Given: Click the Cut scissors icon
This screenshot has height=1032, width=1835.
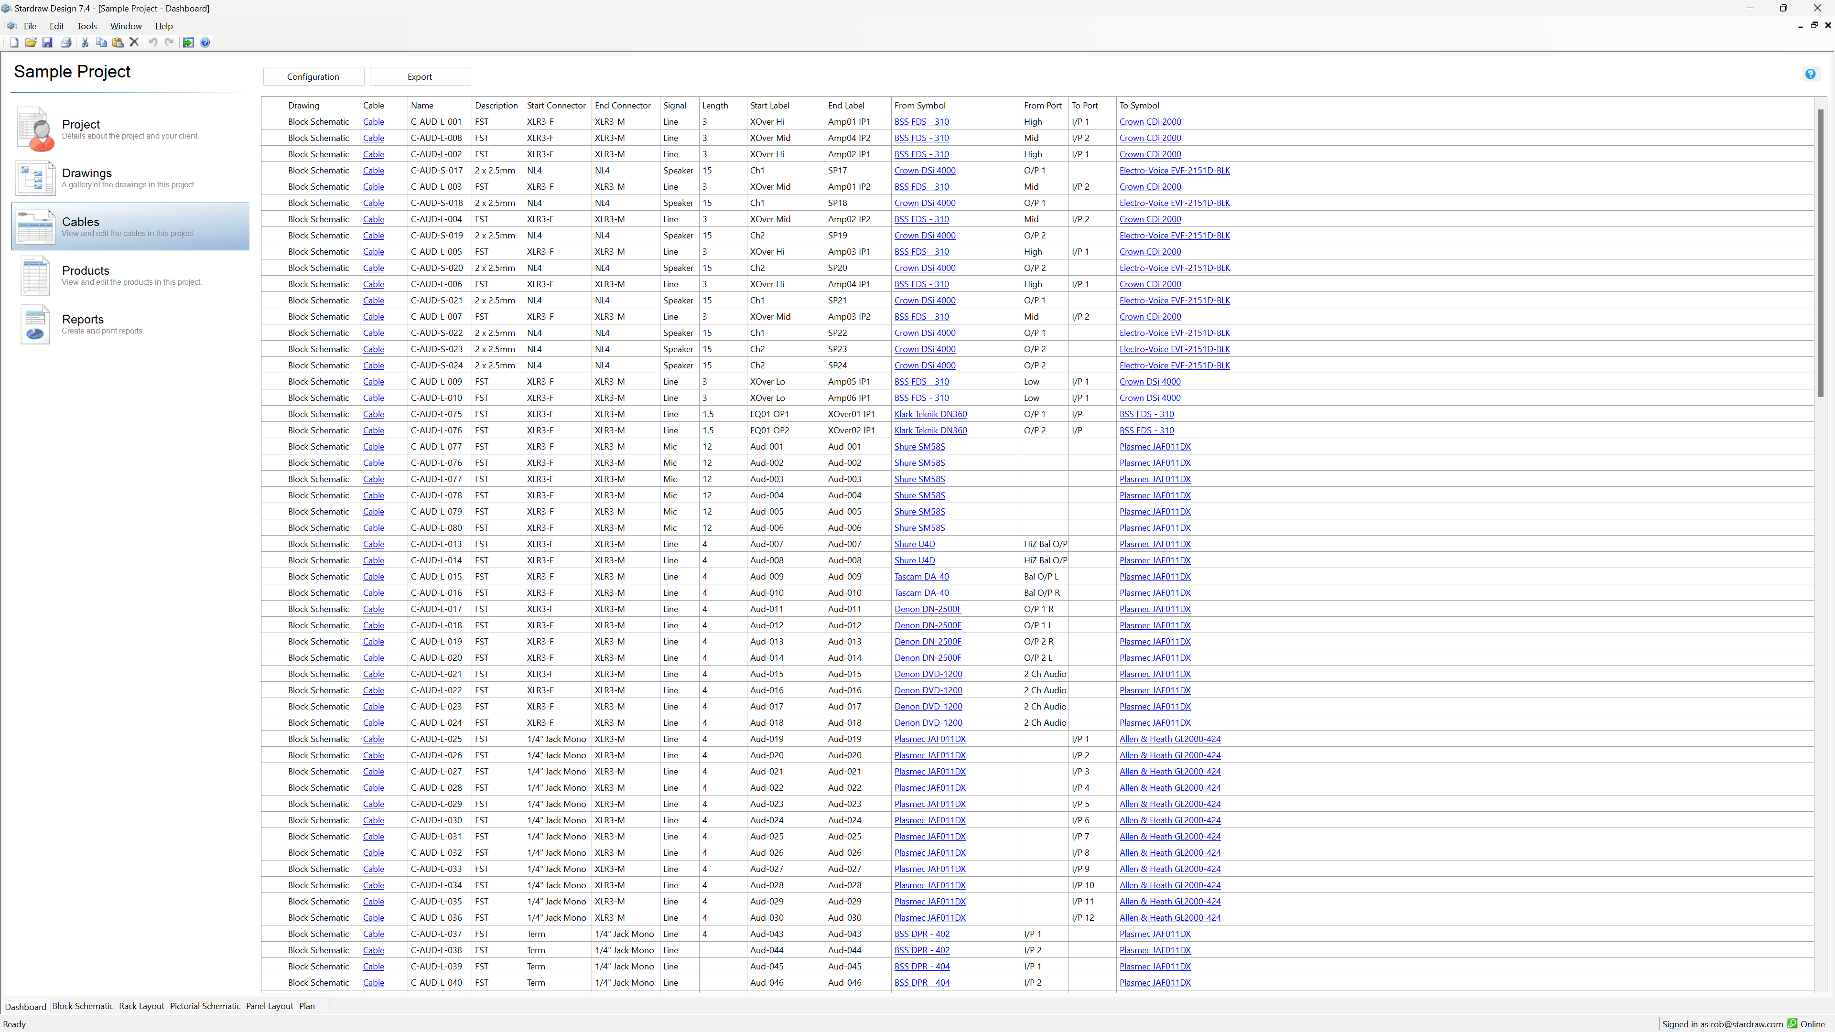Looking at the screenshot, I should click(x=85, y=43).
